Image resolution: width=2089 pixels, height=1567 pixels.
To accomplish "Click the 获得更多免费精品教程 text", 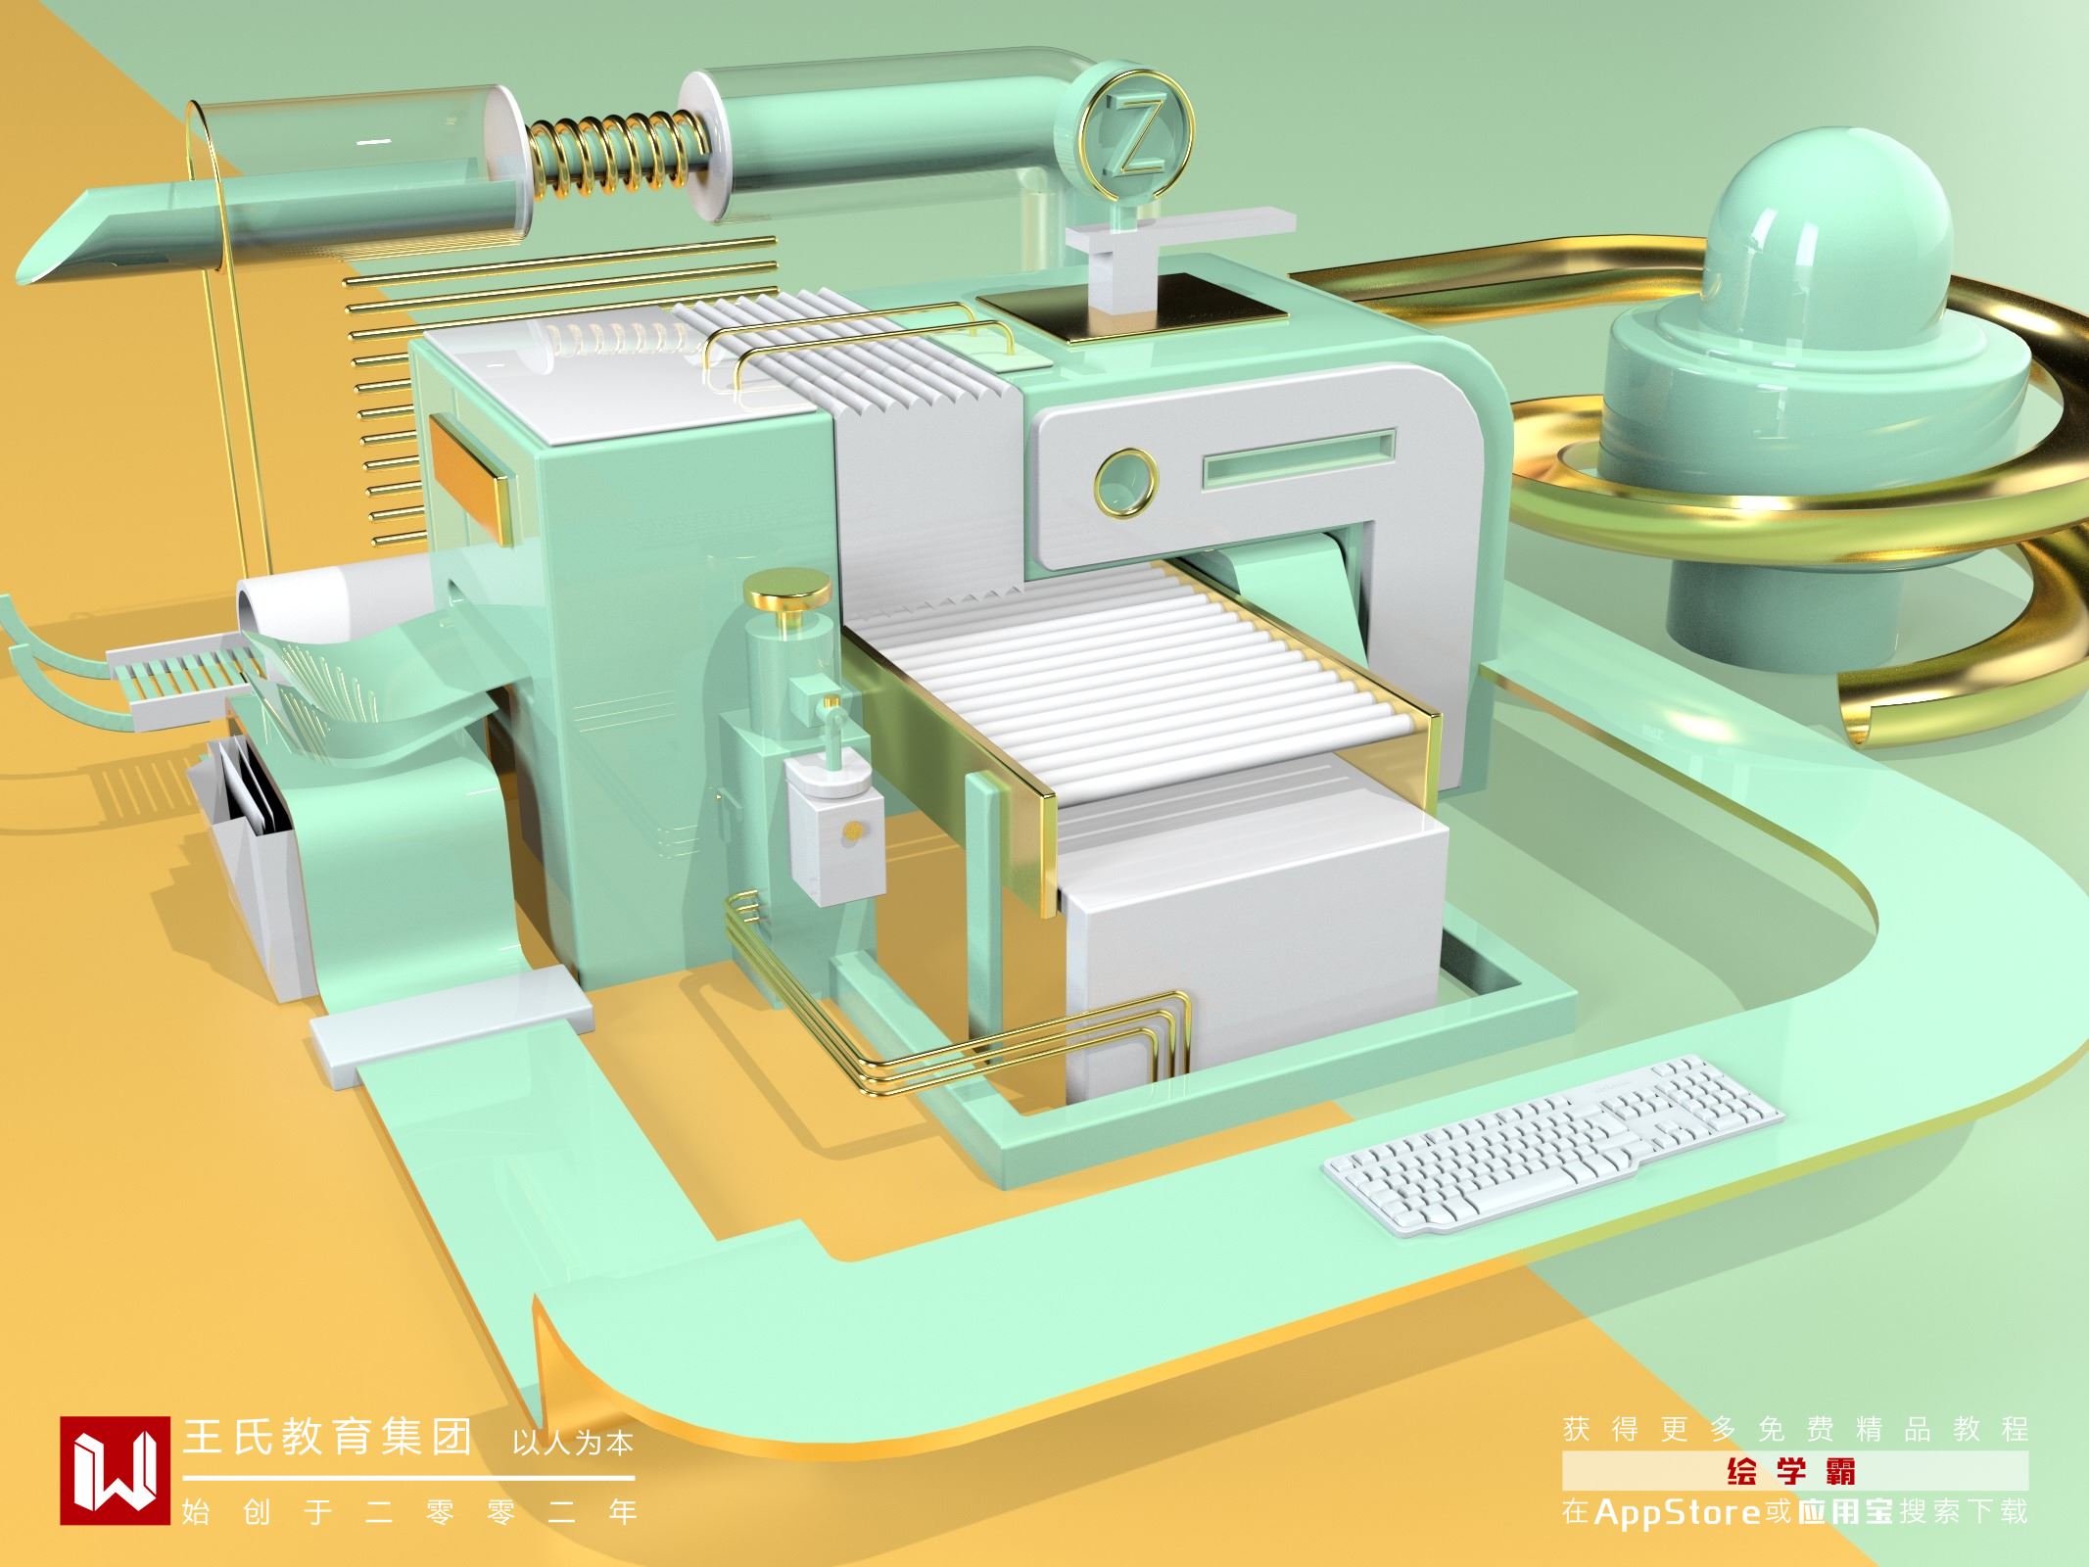I will (1794, 1429).
